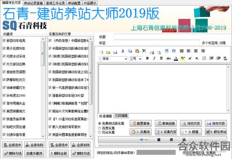Click the progress bar below 一键养站
This screenshot has width=232, height=159.
coord(162,146)
